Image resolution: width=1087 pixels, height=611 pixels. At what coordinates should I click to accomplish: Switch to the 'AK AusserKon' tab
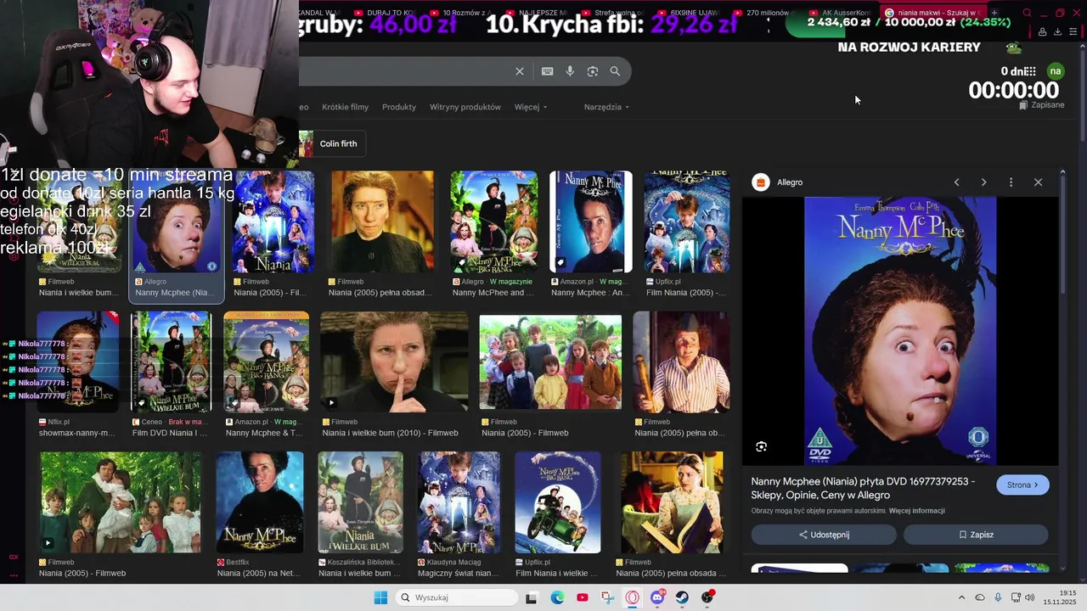pyautogui.click(x=840, y=13)
